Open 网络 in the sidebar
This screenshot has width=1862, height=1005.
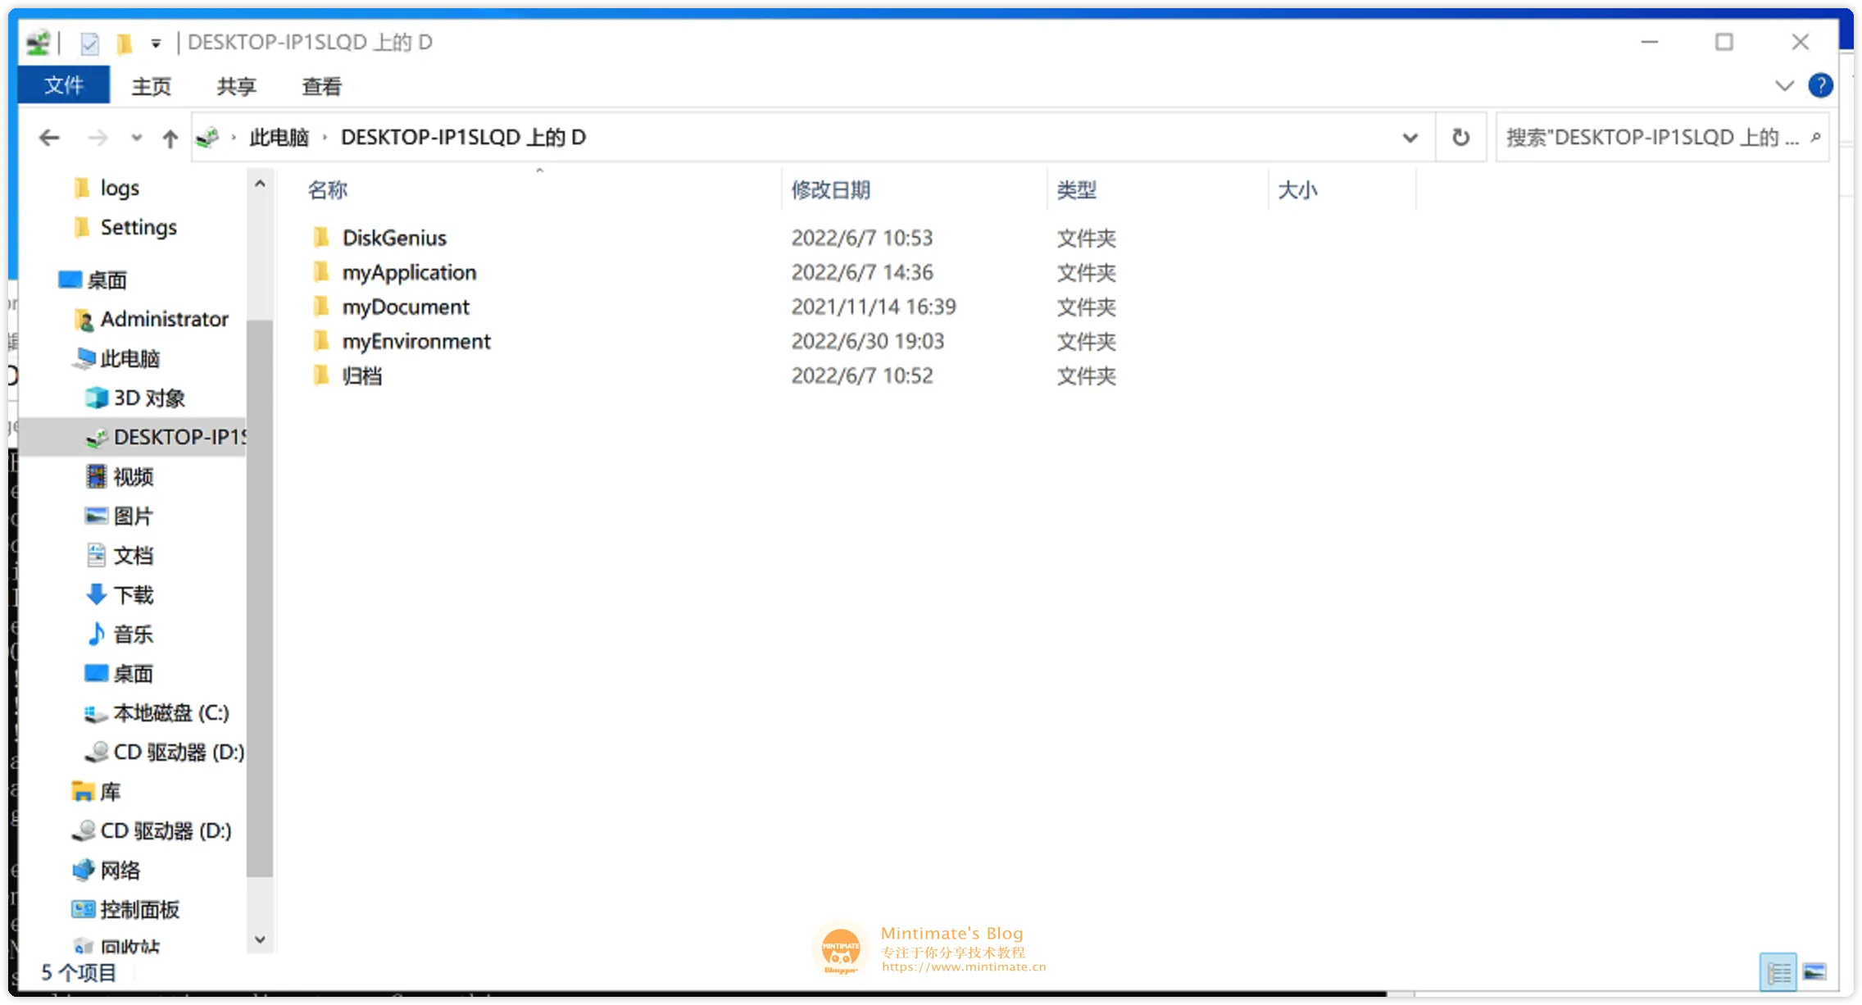tap(121, 870)
